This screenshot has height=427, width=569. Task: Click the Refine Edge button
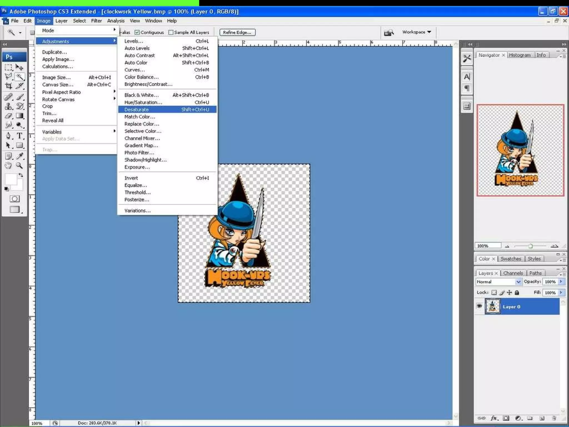[237, 33]
